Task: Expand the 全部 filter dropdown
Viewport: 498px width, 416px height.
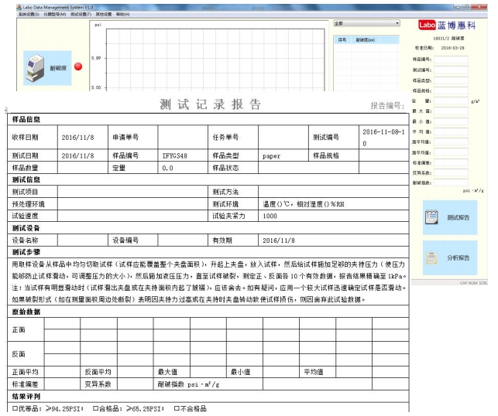Action: click(x=366, y=23)
